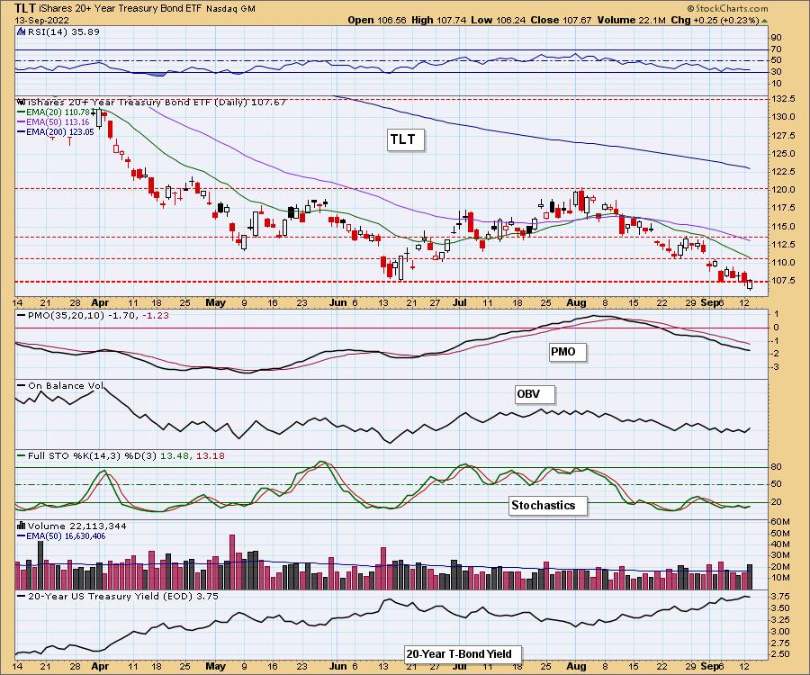This screenshot has width=810, height=675.
Task: Click the On Balance Vol legend
Action: 60,386
